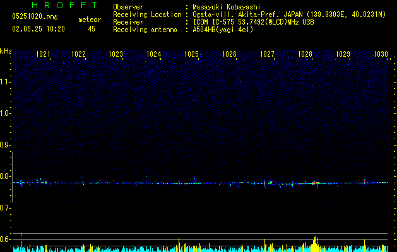Image resolution: width=397 pixels, height=252 pixels.
Task: Click receiver ICOM IC-575 frequency text
Action: (x=253, y=22)
